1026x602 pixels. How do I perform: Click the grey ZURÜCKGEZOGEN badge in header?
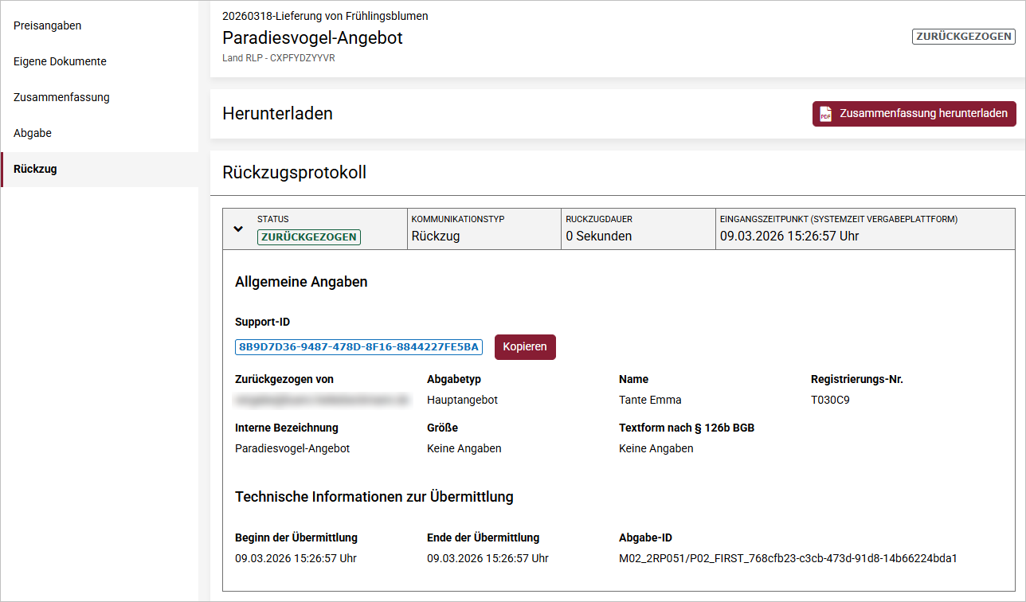pos(963,37)
